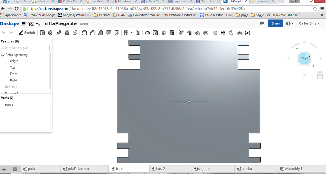Click the feature list scrollbar

(x=50, y=70)
